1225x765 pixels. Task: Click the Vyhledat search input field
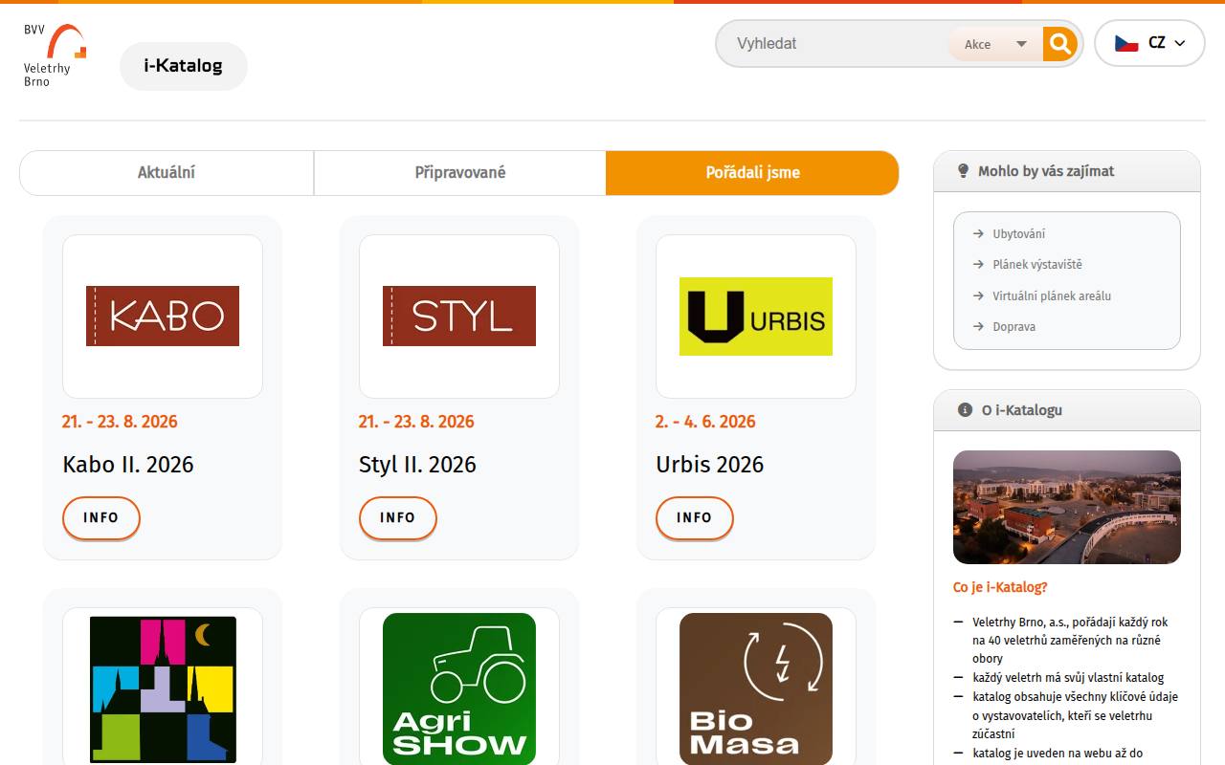[833, 44]
